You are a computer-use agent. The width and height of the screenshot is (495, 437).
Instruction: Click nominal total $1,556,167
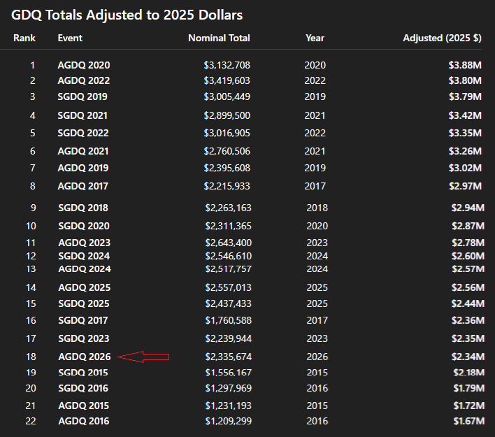coord(229,373)
